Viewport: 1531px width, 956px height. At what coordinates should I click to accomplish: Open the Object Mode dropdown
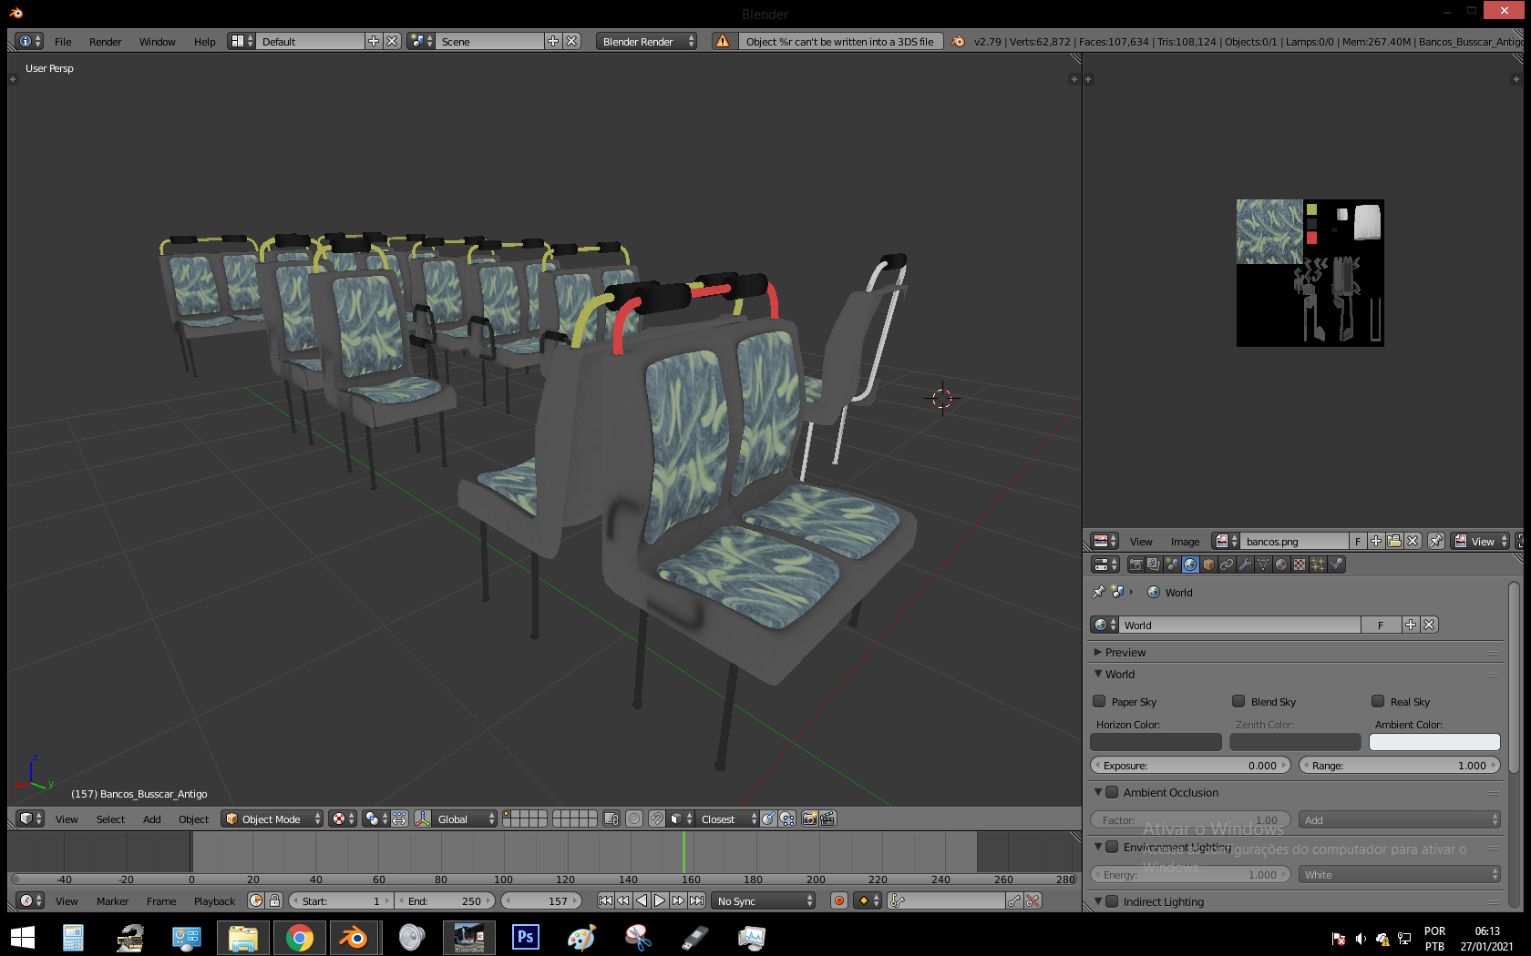point(272,819)
